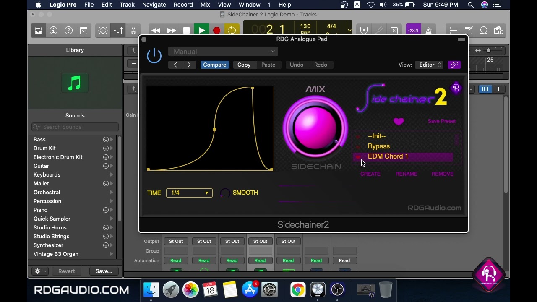
Task: Click REMOVE preset button
Action: [442, 174]
